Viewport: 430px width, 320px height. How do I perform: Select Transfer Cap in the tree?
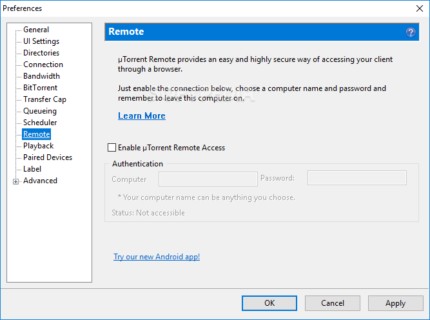pos(44,99)
